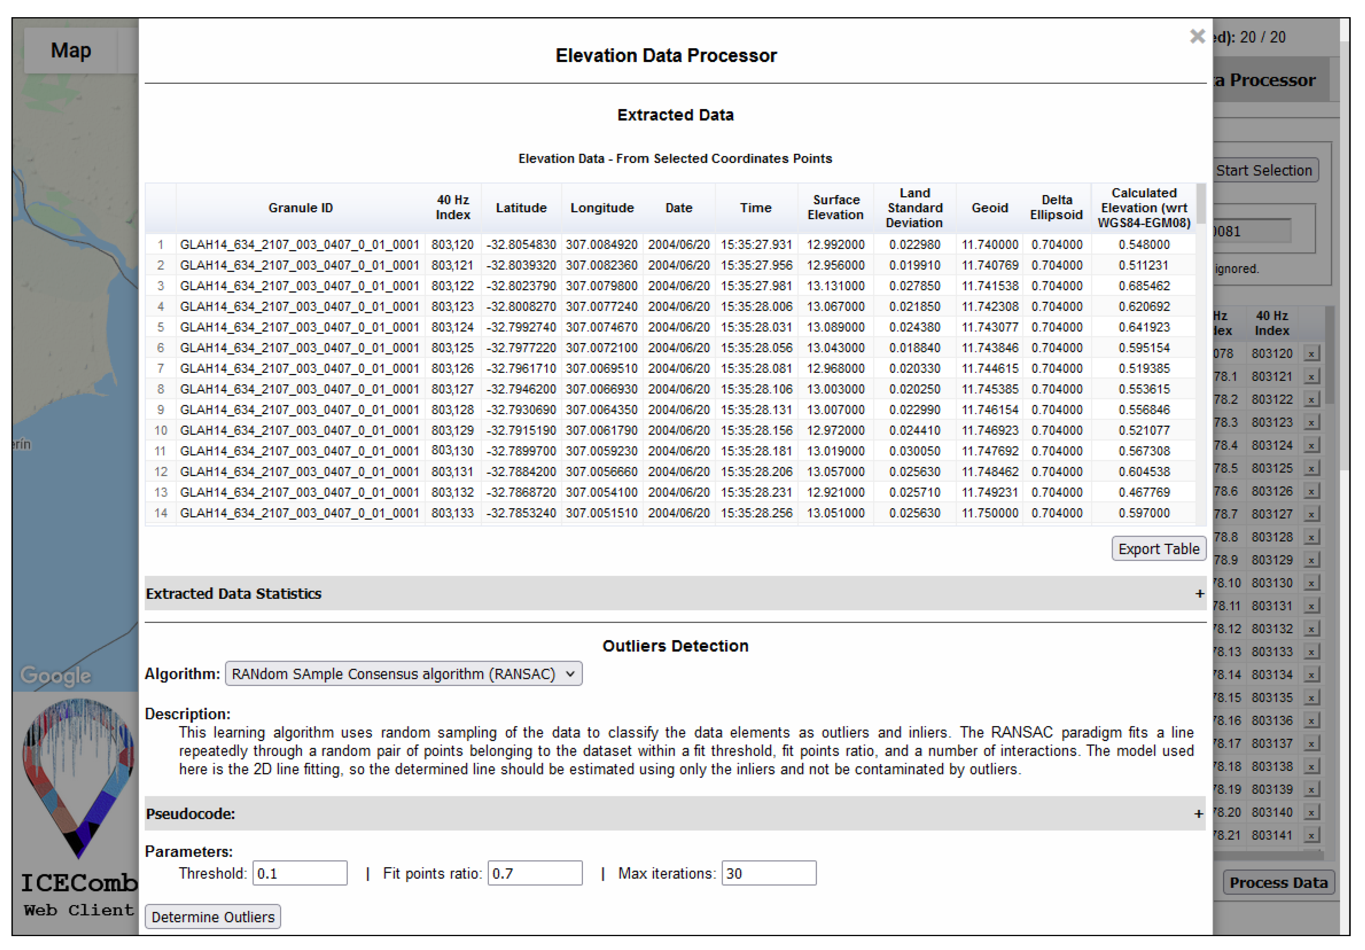
Task: Click the Export Table button
Action: tap(1159, 549)
